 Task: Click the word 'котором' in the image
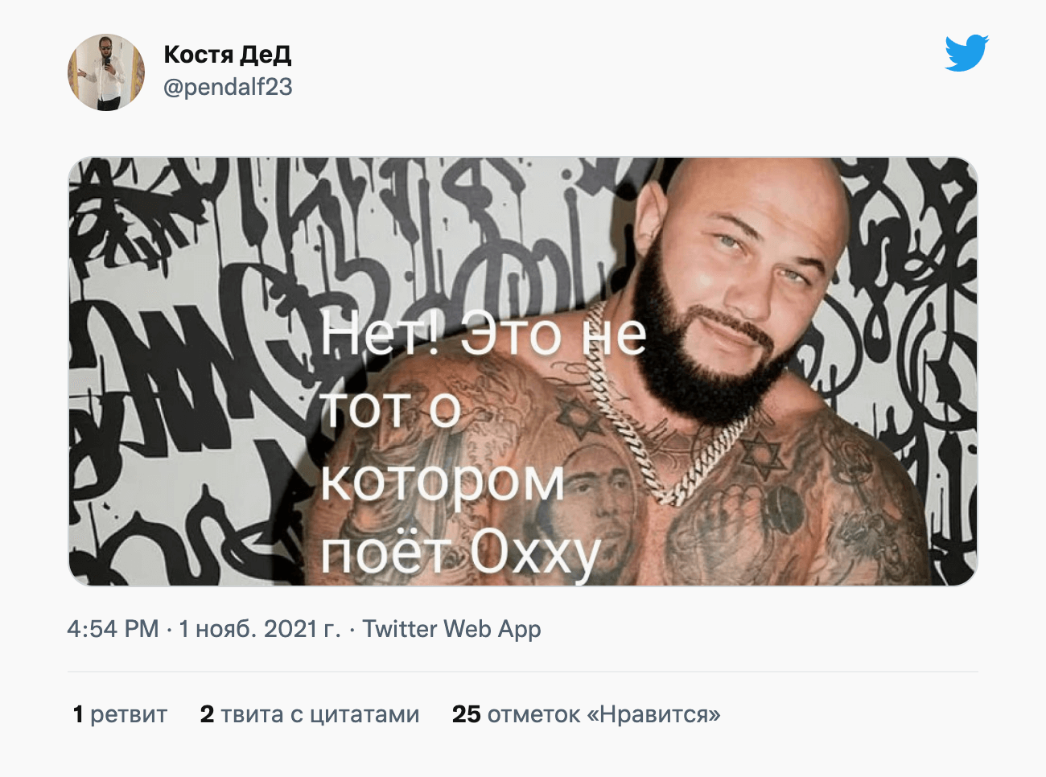[443, 481]
